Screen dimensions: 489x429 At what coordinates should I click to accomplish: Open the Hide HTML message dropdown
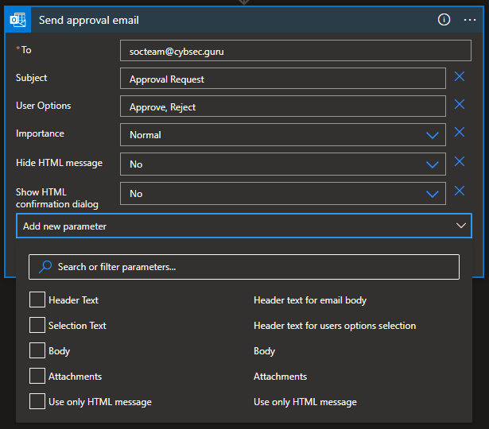(432, 164)
